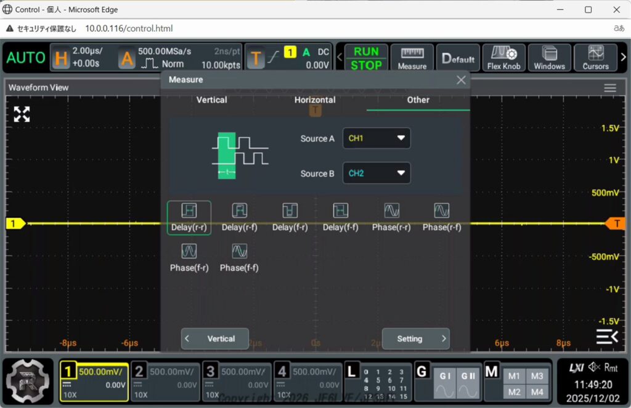Open the Windows tool

coord(549,58)
